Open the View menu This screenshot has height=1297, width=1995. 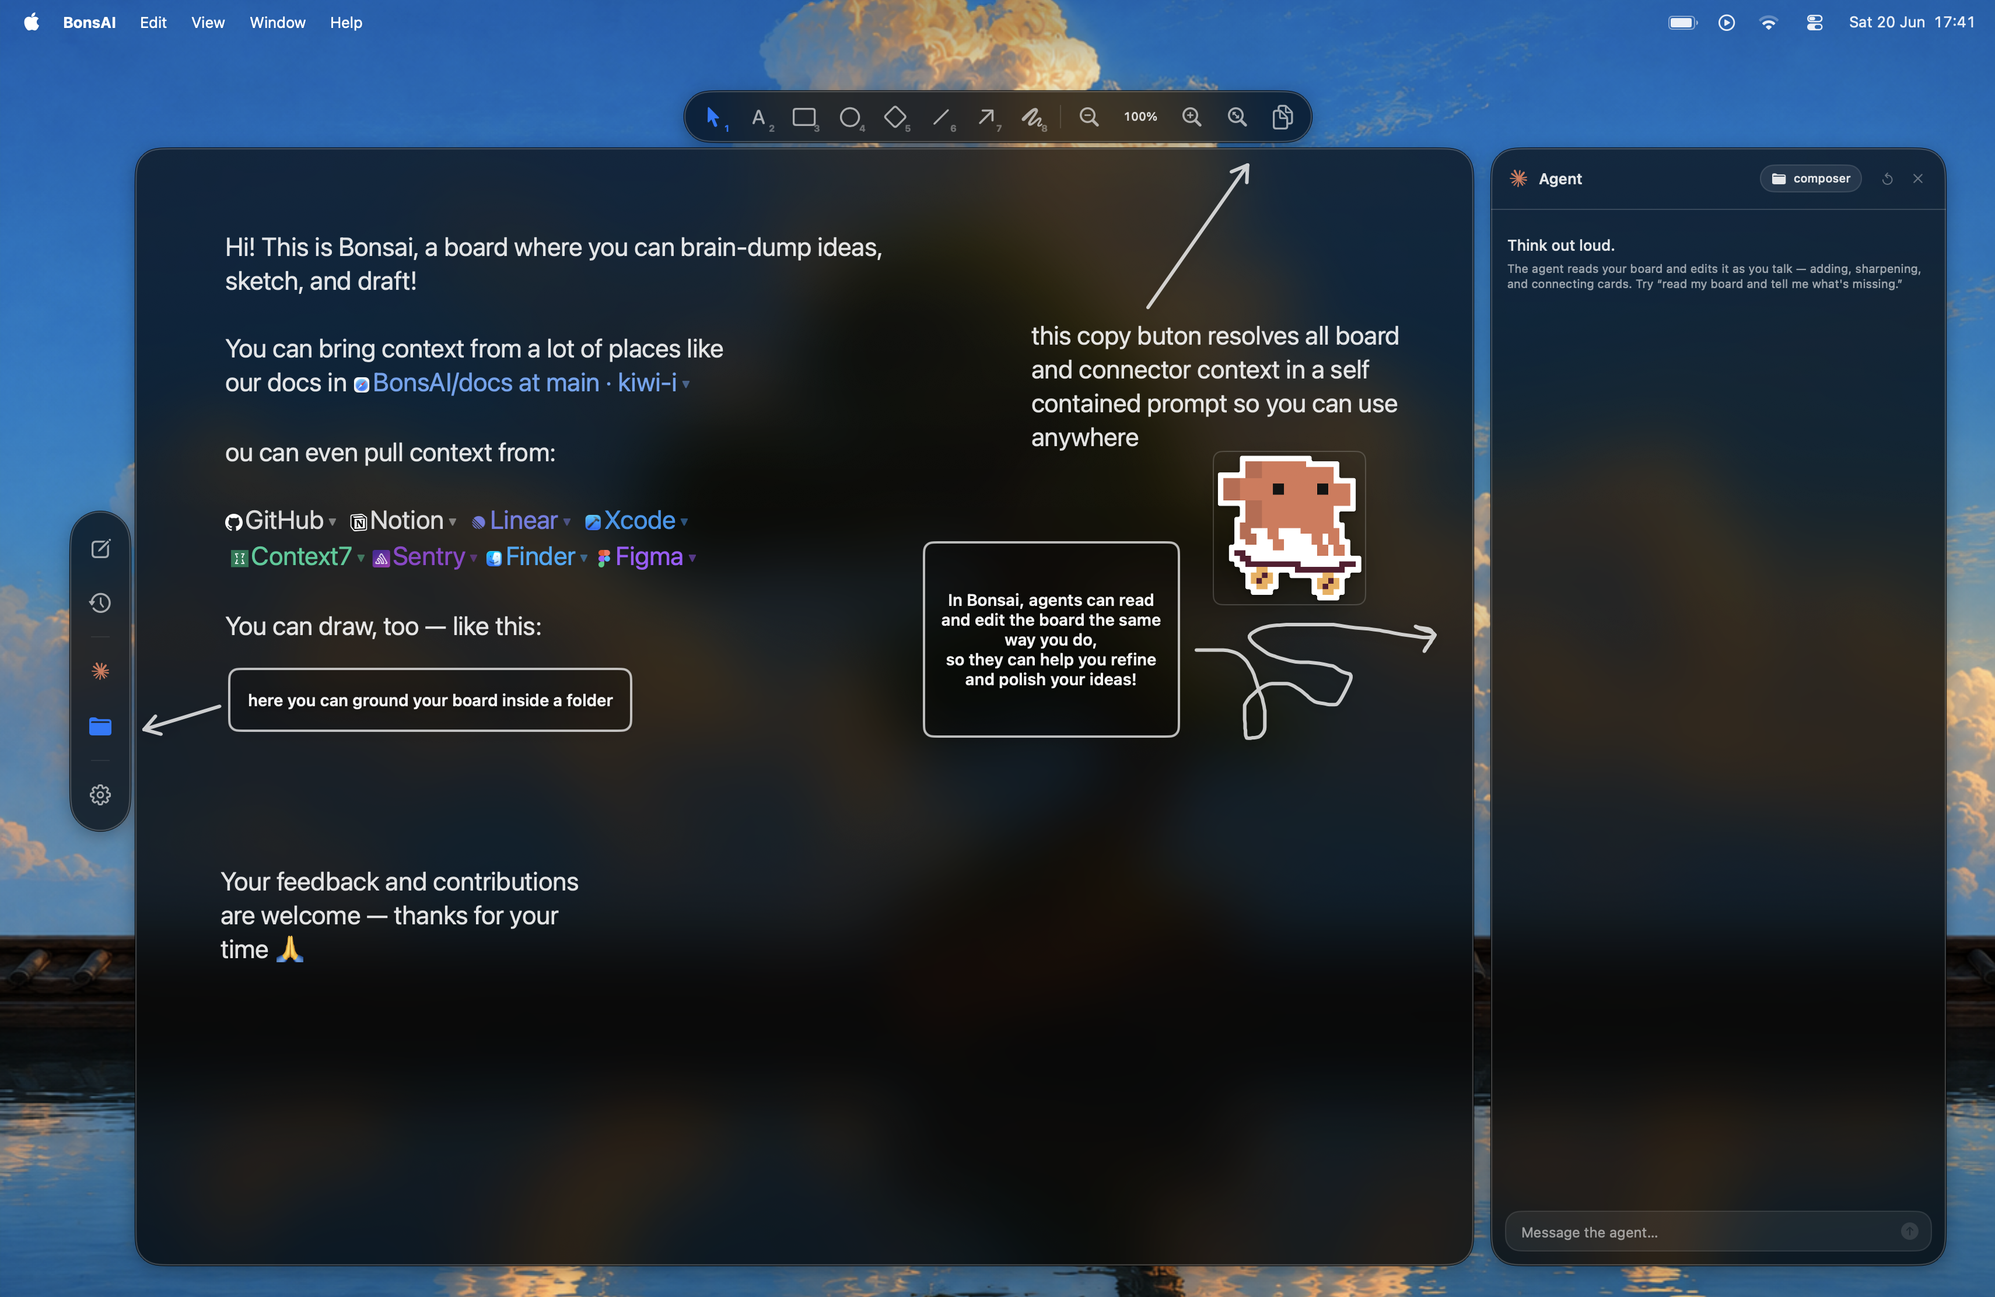pos(208,23)
